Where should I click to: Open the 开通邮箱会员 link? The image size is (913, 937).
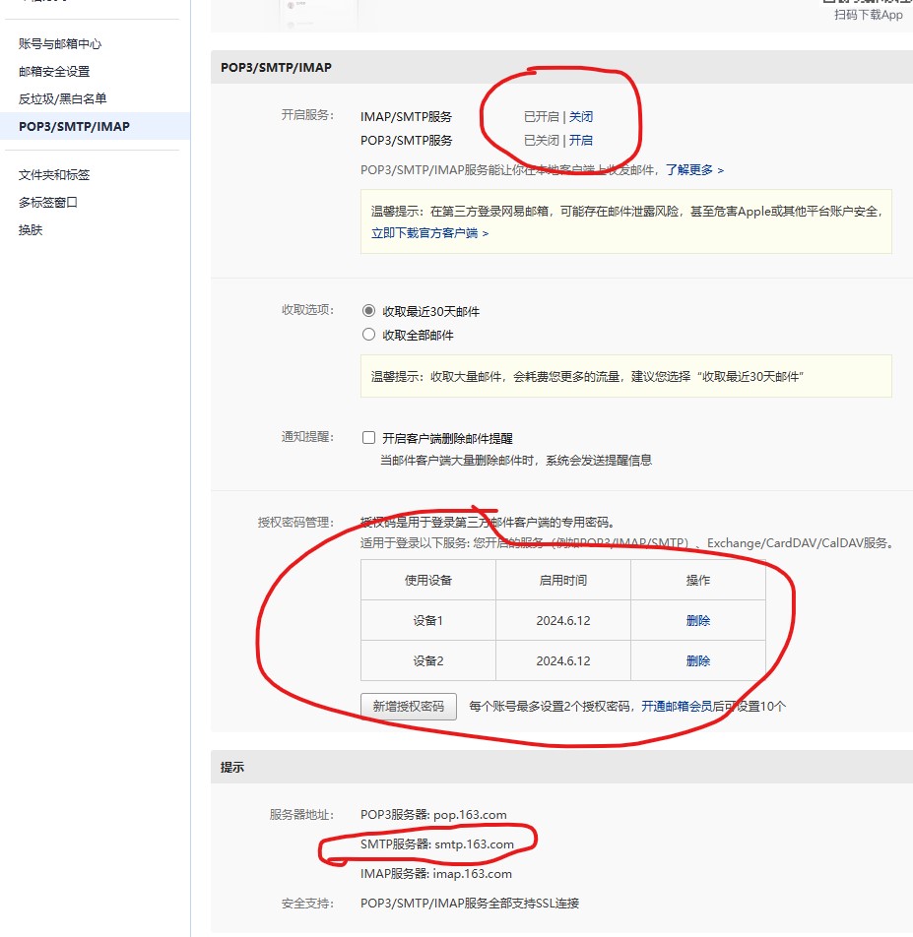(683, 707)
